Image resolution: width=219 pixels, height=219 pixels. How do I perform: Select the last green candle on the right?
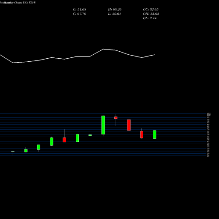(x=155, y=134)
